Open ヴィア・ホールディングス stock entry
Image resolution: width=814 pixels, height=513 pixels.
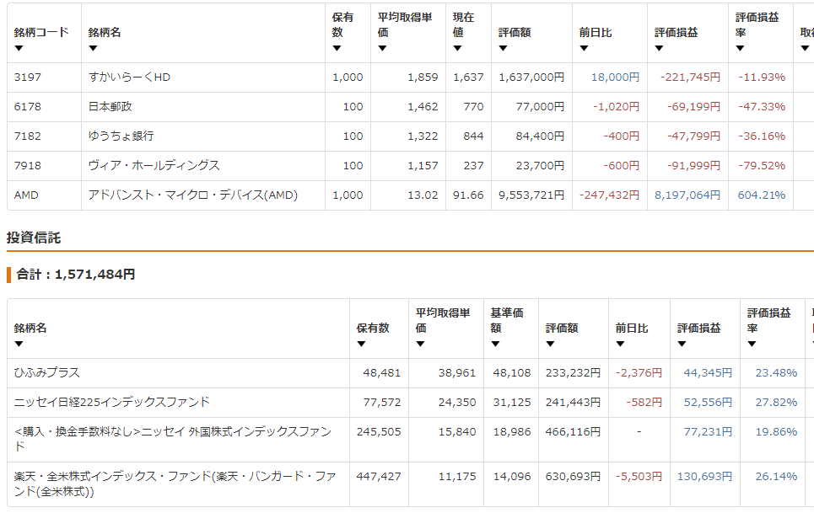[154, 166]
